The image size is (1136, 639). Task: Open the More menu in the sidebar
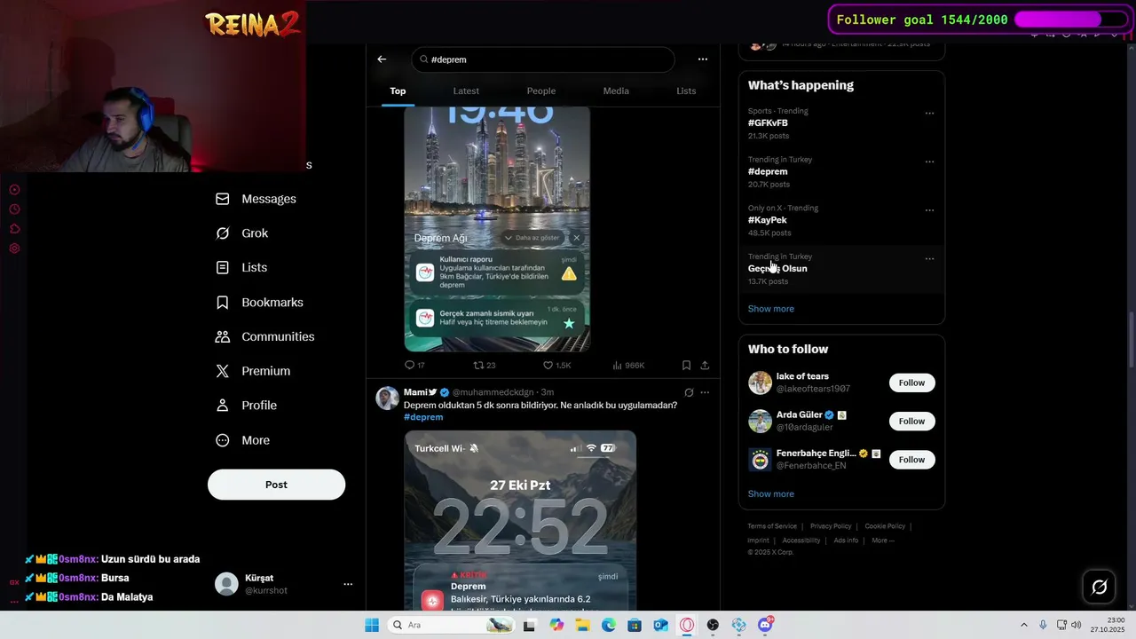243,440
